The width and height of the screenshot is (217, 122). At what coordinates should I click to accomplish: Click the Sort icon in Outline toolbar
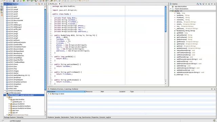tap(198, 4)
